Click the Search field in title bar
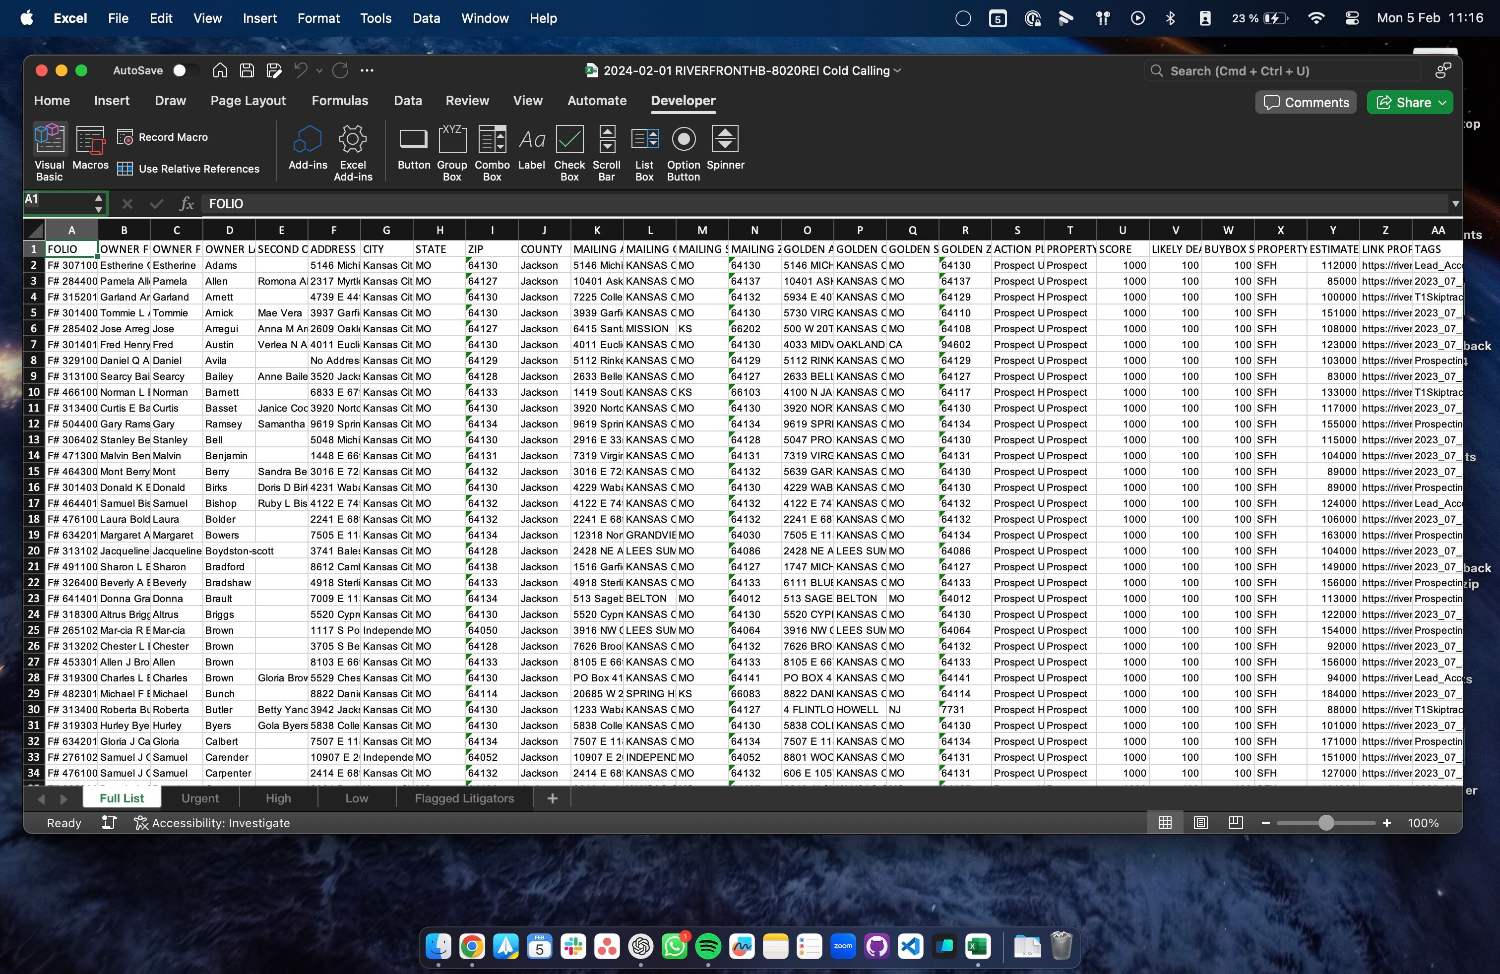Screen dimensions: 1500x974 [x=1283, y=71]
